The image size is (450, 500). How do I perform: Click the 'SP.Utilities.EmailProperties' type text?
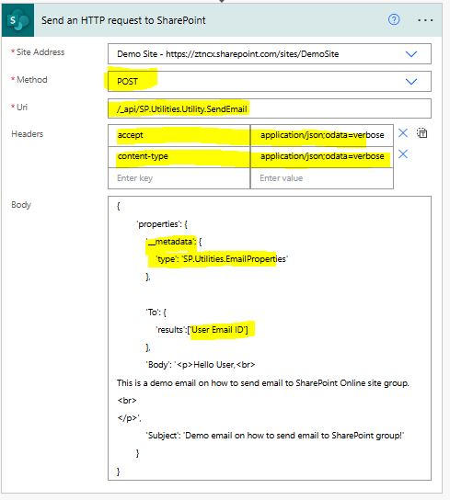pos(235,259)
